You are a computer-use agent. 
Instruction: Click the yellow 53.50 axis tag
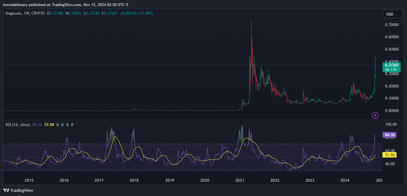pyautogui.click(x=390, y=155)
